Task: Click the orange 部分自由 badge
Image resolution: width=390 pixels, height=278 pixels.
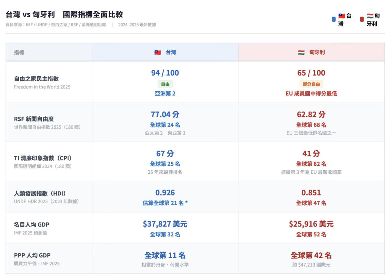Action: point(311,84)
